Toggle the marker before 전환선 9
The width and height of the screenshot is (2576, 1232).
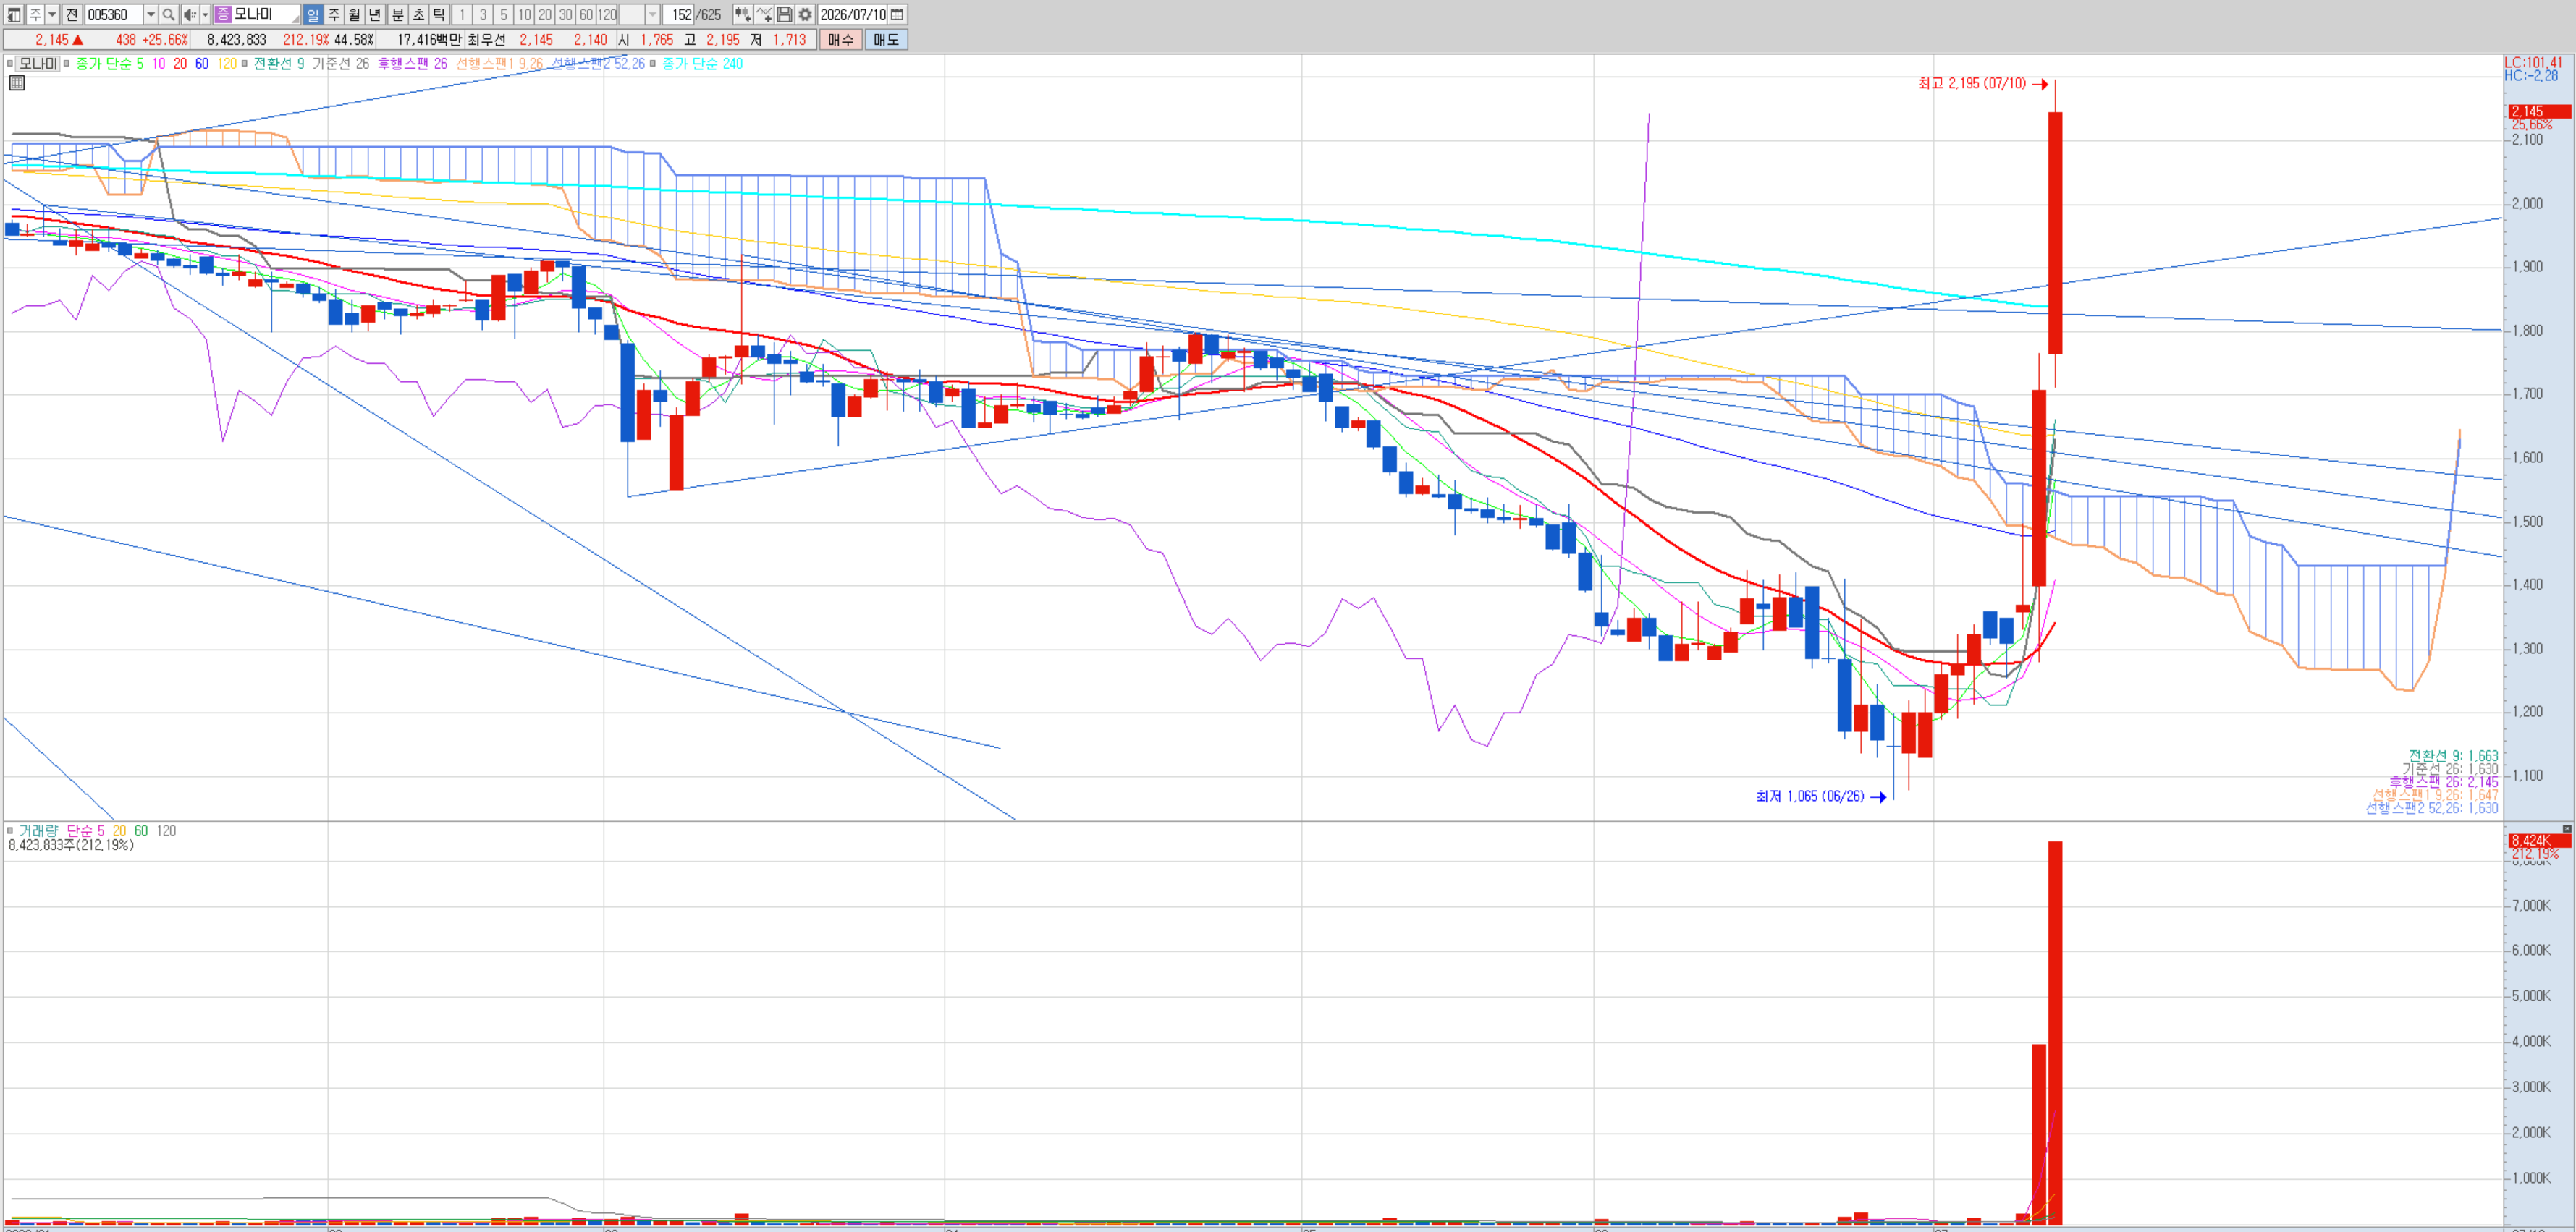click(244, 63)
